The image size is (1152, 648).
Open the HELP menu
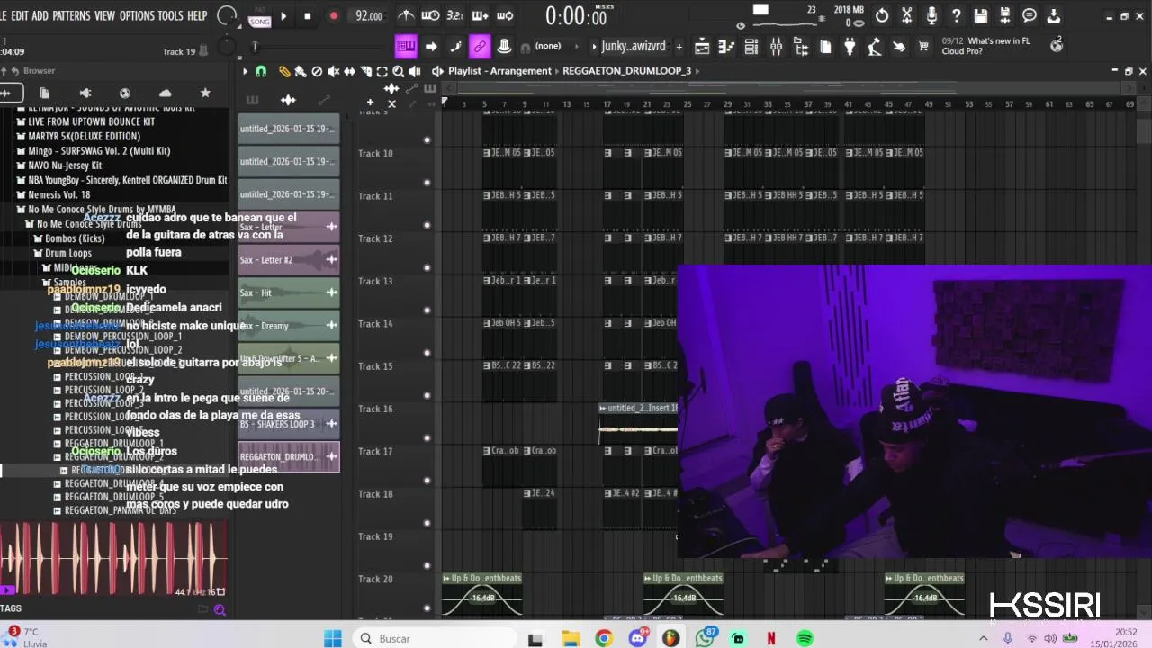pos(197,16)
